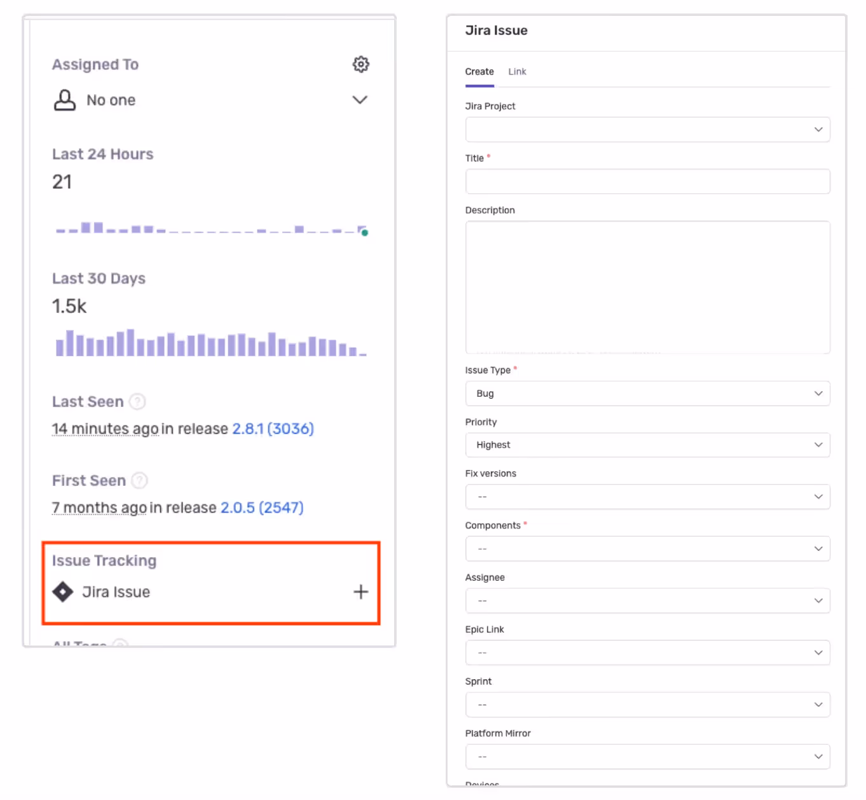866x800 pixels.
Task: Open the Jira Project dropdown
Action: coord(647,130)
